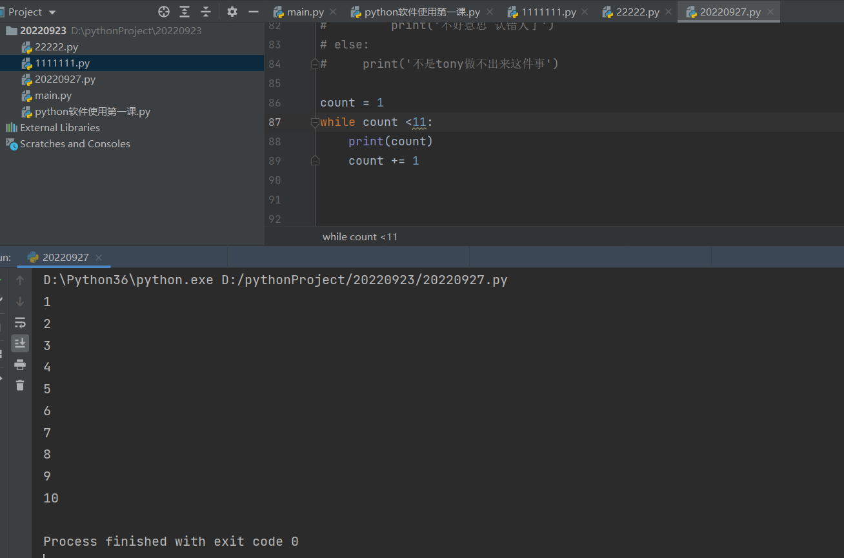This screenshot has height=558, width=844.
Task: Close the 1111111.py editor tab
Action: (584, 12)
